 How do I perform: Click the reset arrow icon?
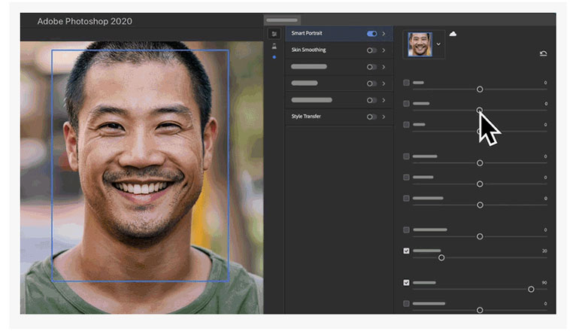click(x=543, y=53)
